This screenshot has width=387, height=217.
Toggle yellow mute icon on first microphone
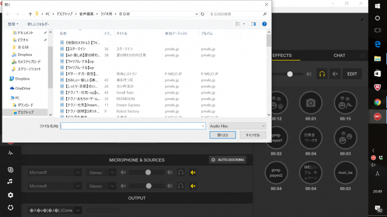pyautogui.click(x=193, y=173)
